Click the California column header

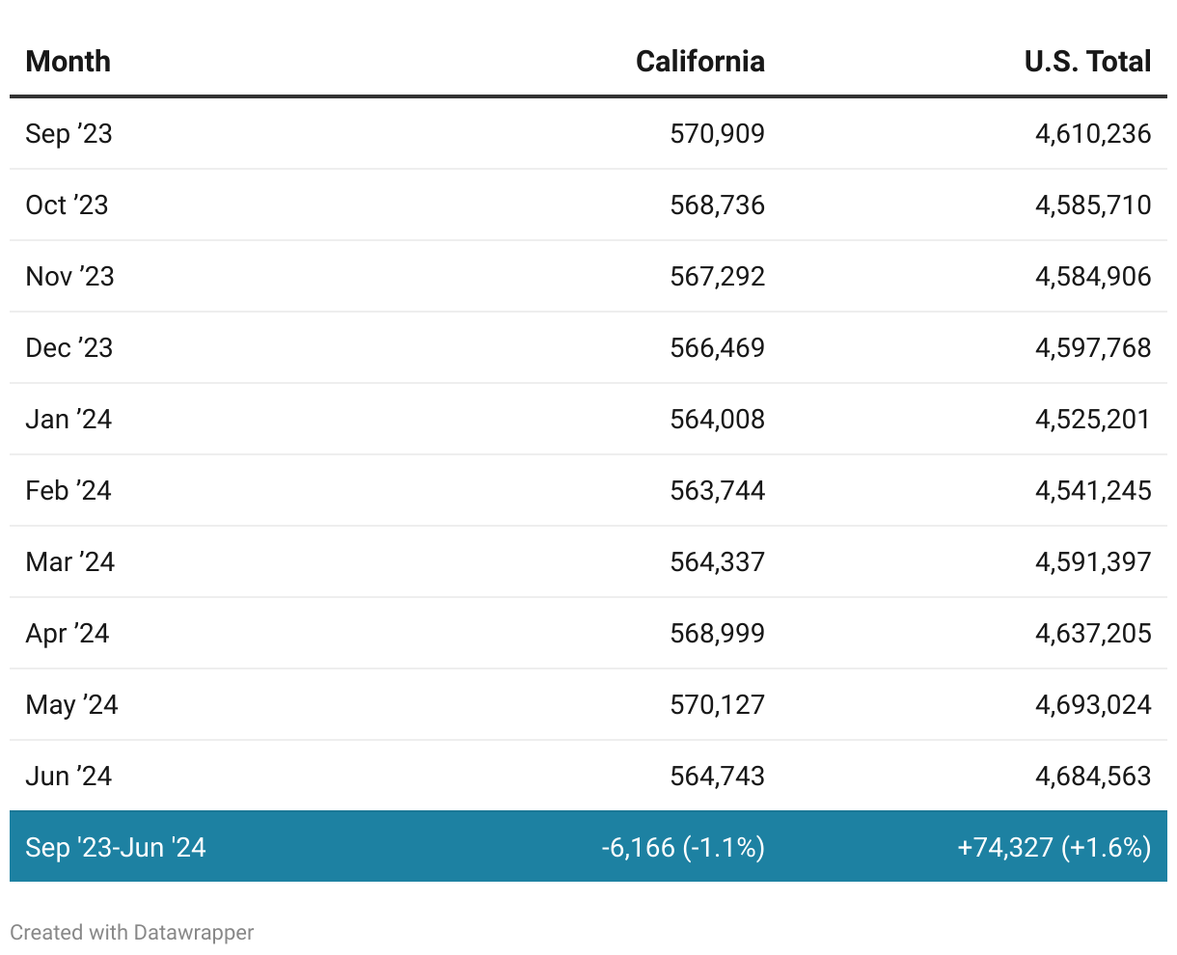699,62
